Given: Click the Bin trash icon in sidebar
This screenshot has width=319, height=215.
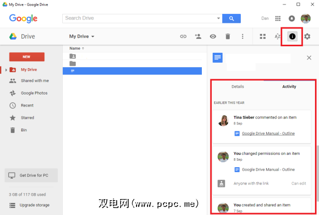Looking at the screenshot, I should click(12, 130).
